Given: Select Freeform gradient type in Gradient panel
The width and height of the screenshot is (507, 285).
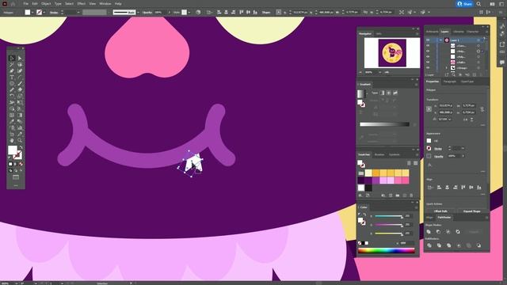Looking at the screenshot, I should 395,93.
